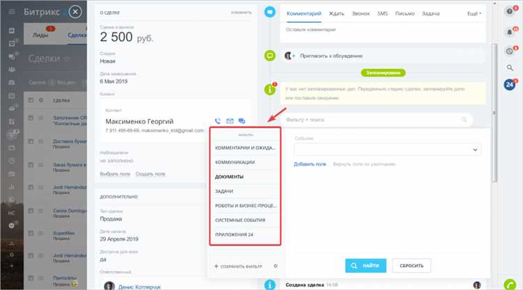Screen dimensions: 523x290
Task: Open help question-mark icon in right panel
Action: [x=509, y=11]
